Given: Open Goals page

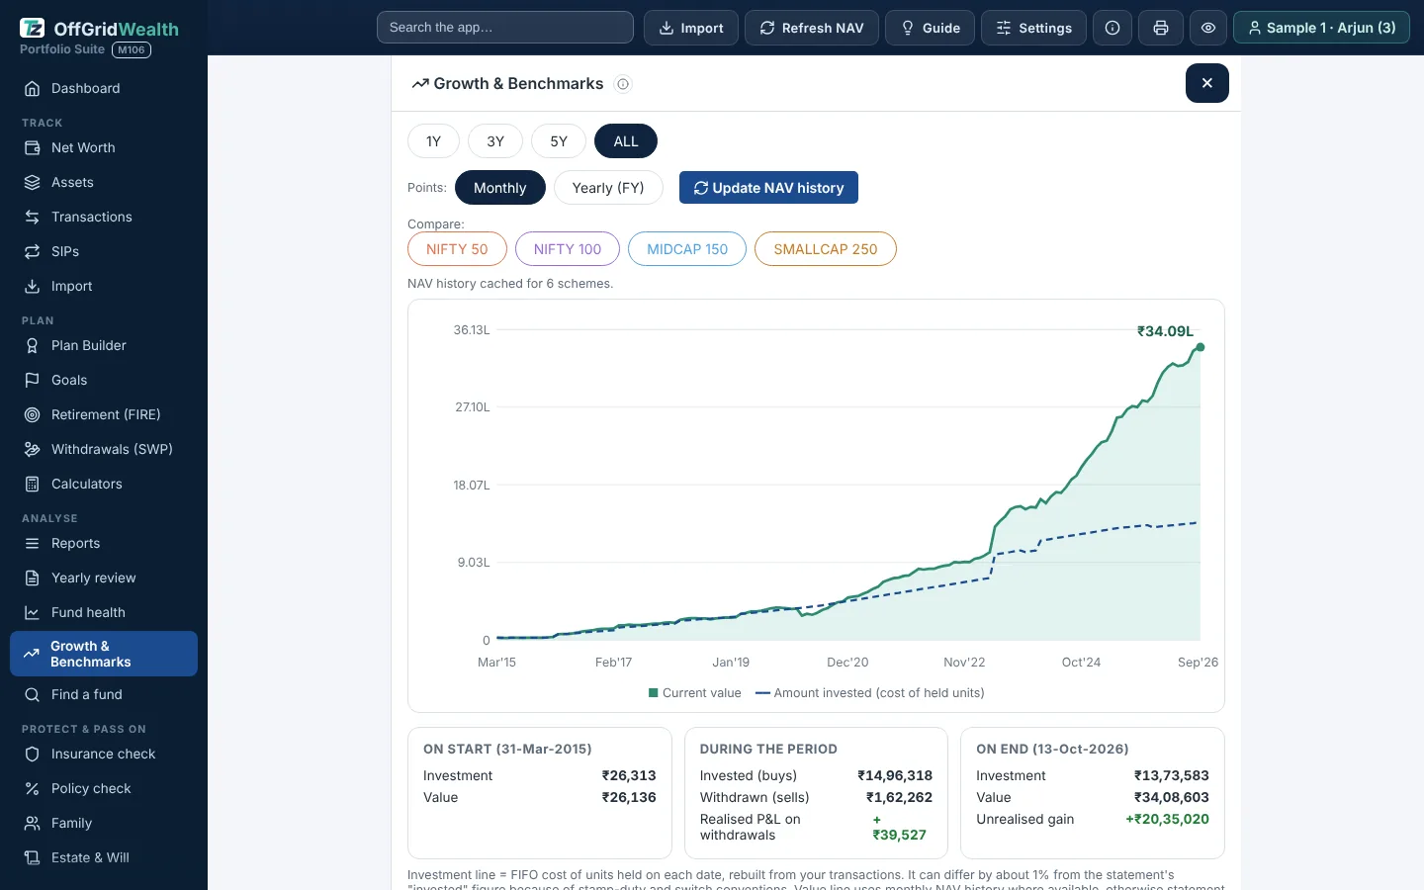Looking at the screenshot, I should click(104, 380).
